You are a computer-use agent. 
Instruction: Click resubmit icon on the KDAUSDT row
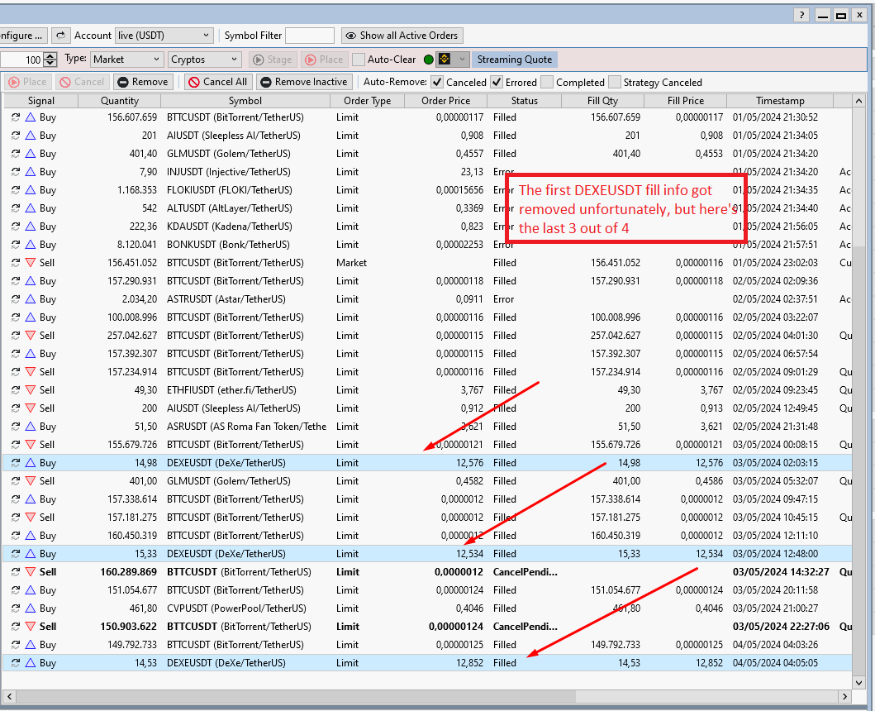[15, 227]
